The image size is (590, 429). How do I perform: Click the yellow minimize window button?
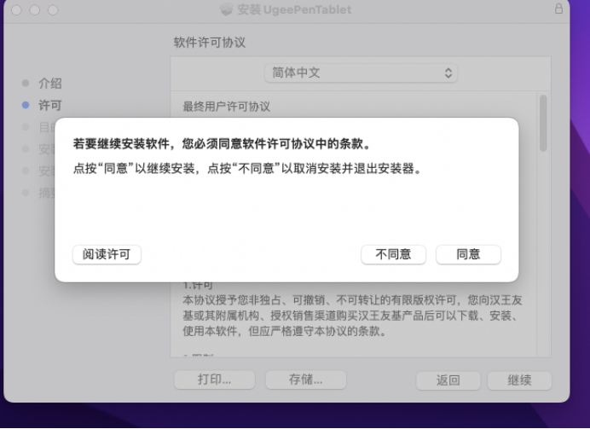point(35,9)
